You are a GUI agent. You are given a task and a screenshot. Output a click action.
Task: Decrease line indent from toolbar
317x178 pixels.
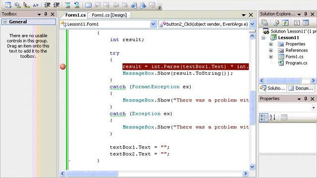(48, 5)
